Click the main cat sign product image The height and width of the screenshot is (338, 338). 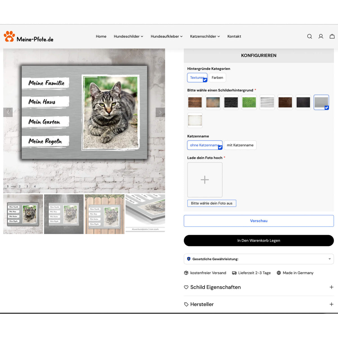pyautogui.click(x=84, y=121)
